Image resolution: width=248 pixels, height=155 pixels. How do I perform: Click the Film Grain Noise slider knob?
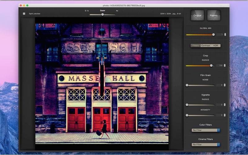click(x=187, y=85)
